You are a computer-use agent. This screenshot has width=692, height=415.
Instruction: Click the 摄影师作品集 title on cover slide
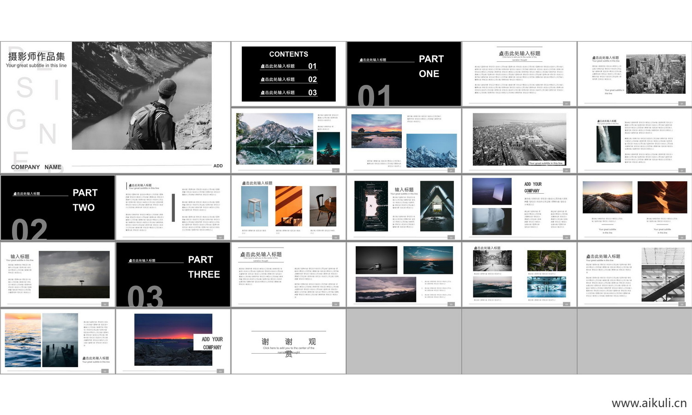point(36,56)
